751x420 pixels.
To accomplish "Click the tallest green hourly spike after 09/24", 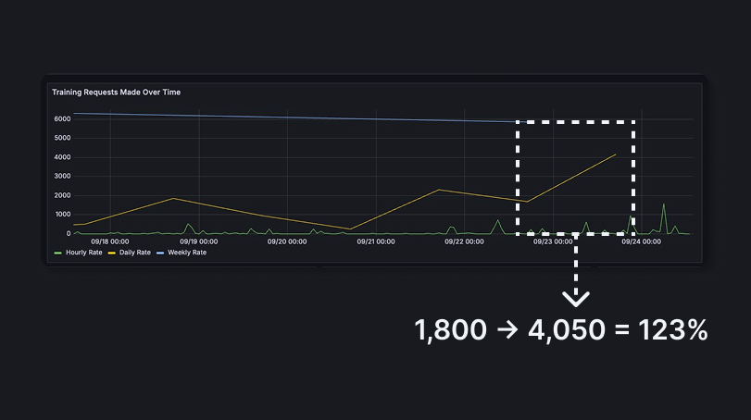I will tap(663, 205).
